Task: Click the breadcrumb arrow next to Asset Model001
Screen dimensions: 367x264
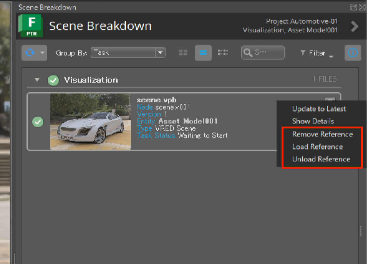Action: click(x=355, y=26)
